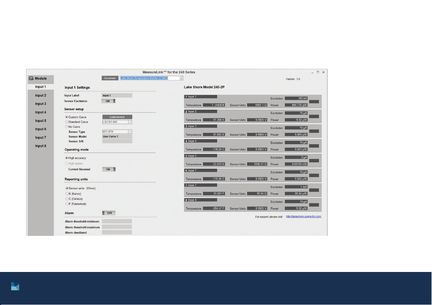Click the empty Sensor S/N field

pos(117,141)
